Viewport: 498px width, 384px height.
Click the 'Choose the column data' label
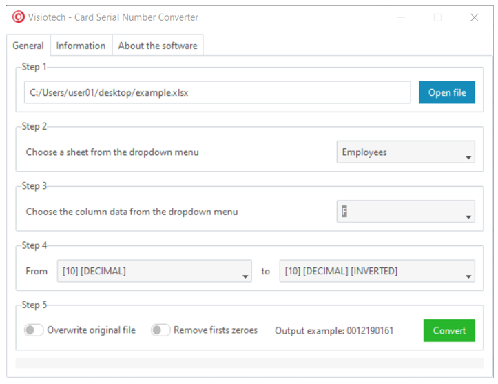click(132, 212)
